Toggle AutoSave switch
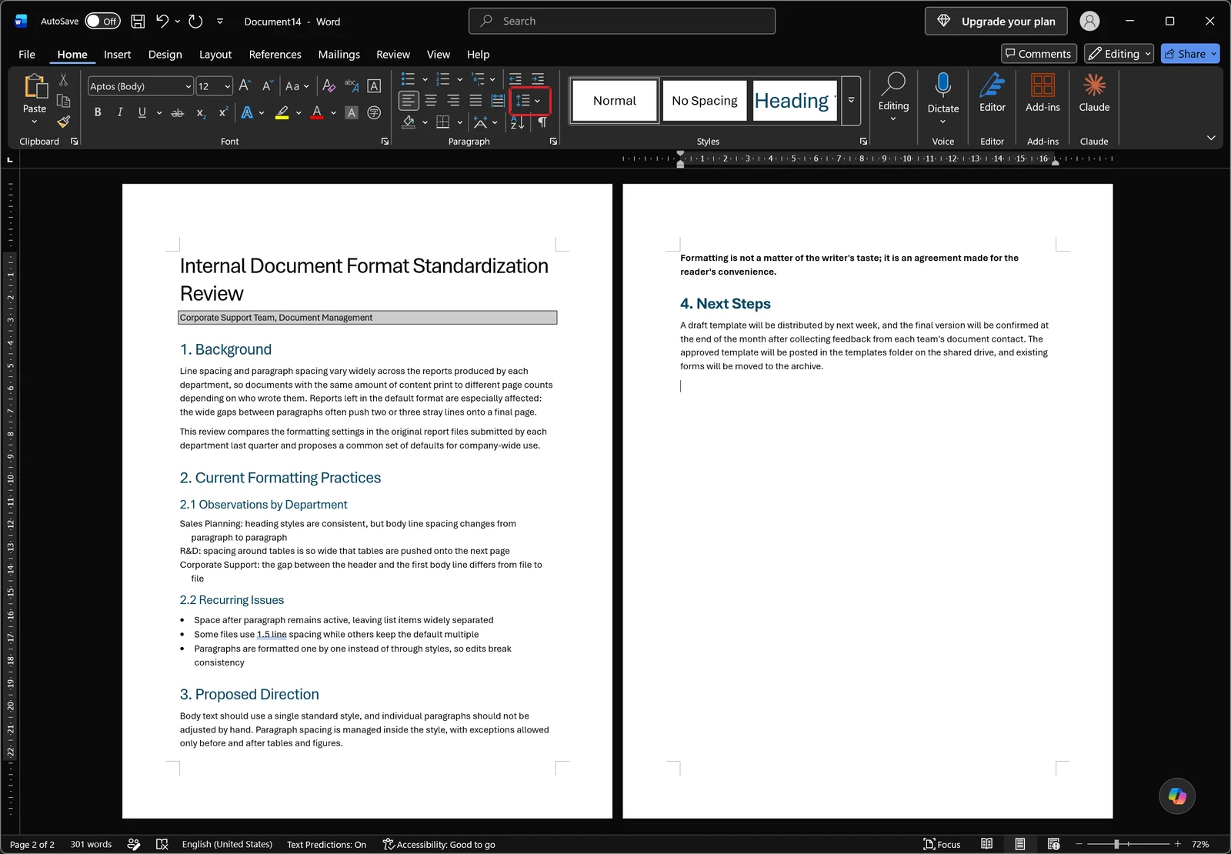The height and width of the screenshot is (854, 1231). point(102,22)
